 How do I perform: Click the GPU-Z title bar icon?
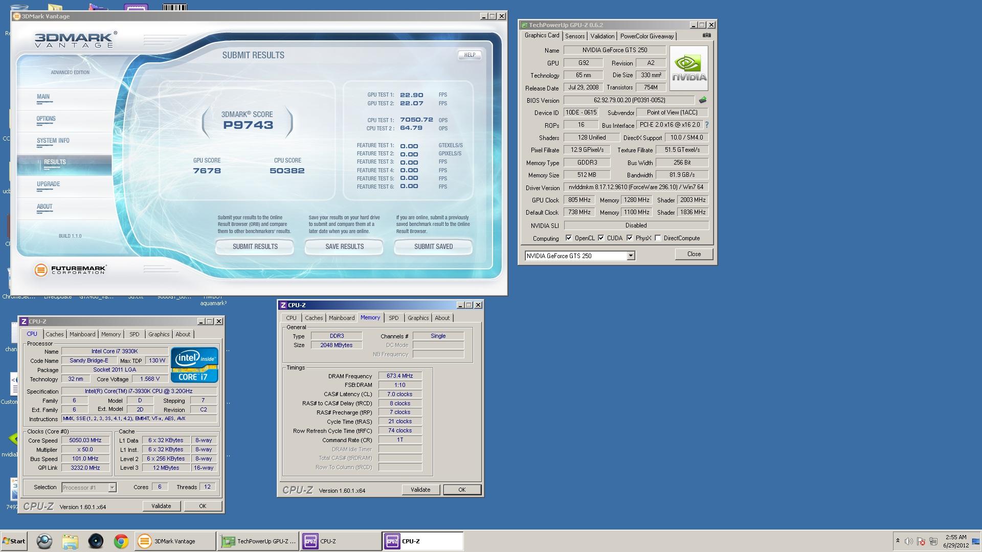(x=524, y=25)
